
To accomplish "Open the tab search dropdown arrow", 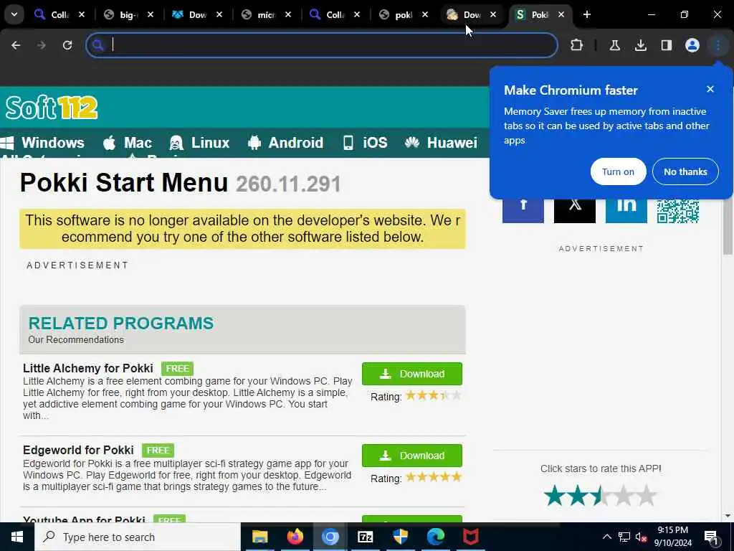I will tap(14, 14).
